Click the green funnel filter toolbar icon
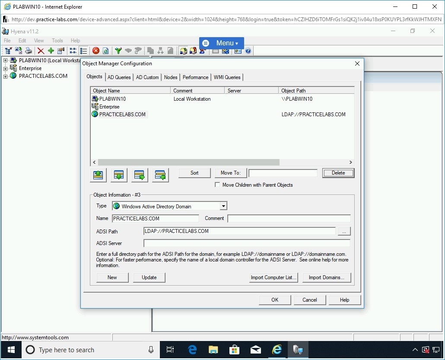Screen dimensions: 445x360 (118, 51)
